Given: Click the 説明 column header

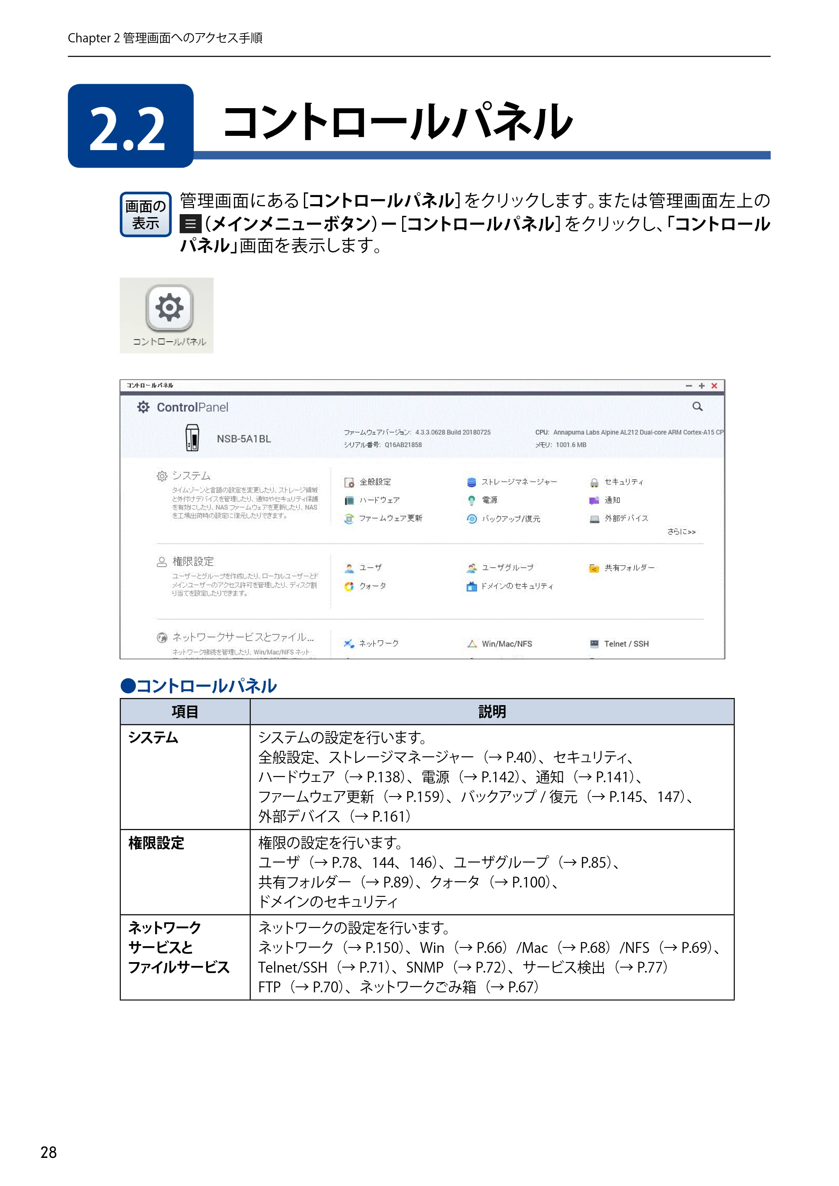Looking at the screenshot, I should click(x=492, y=711).
